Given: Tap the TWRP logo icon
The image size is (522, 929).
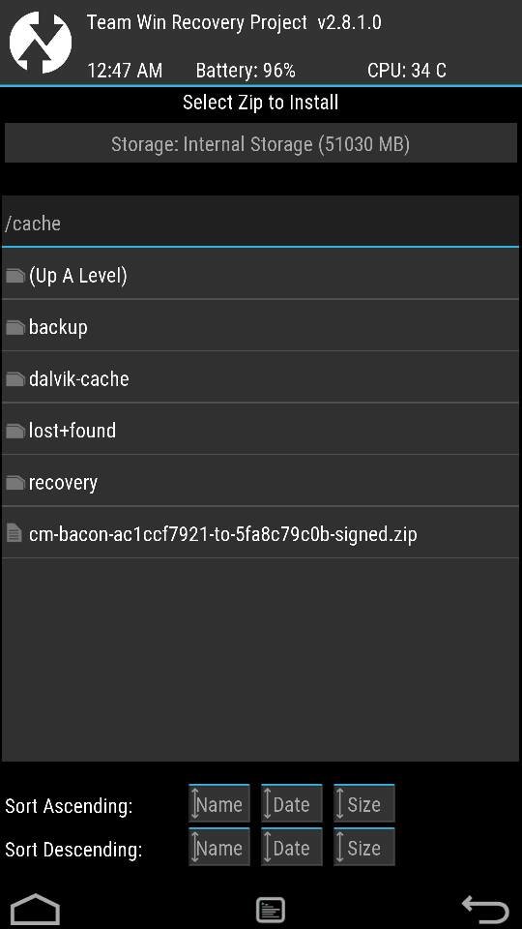Looking at the screenshot, I should pos(41,42).
